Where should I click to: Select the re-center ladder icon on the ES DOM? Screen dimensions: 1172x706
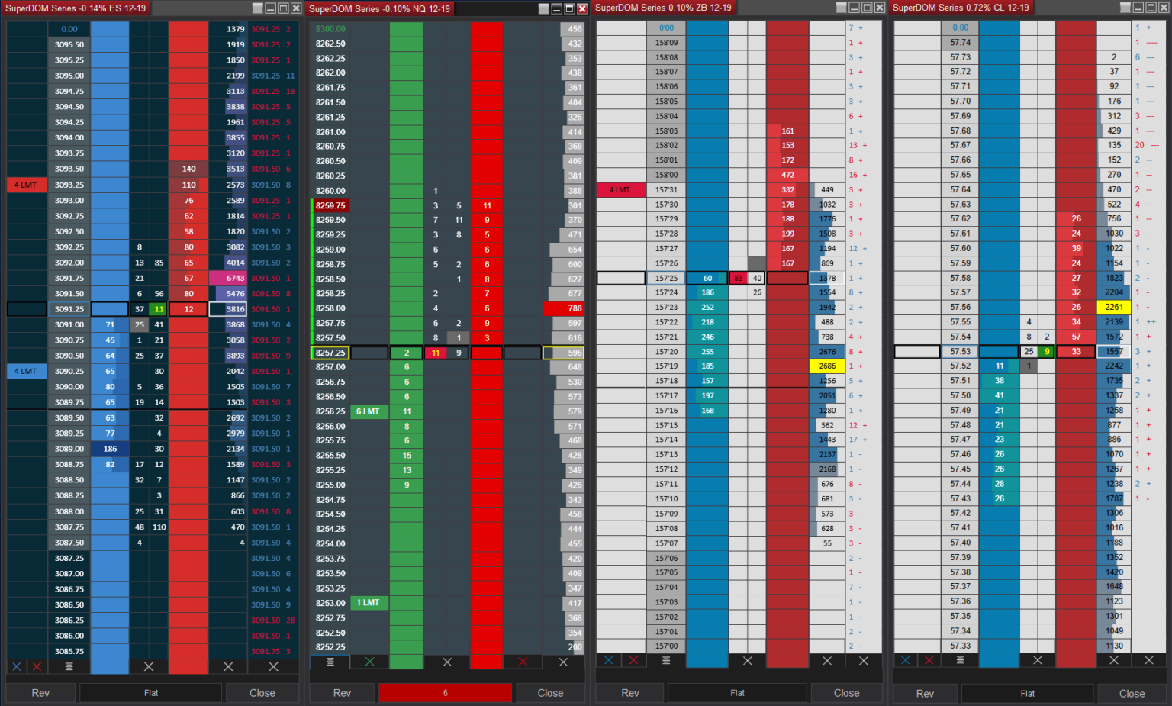coord(68,666)
